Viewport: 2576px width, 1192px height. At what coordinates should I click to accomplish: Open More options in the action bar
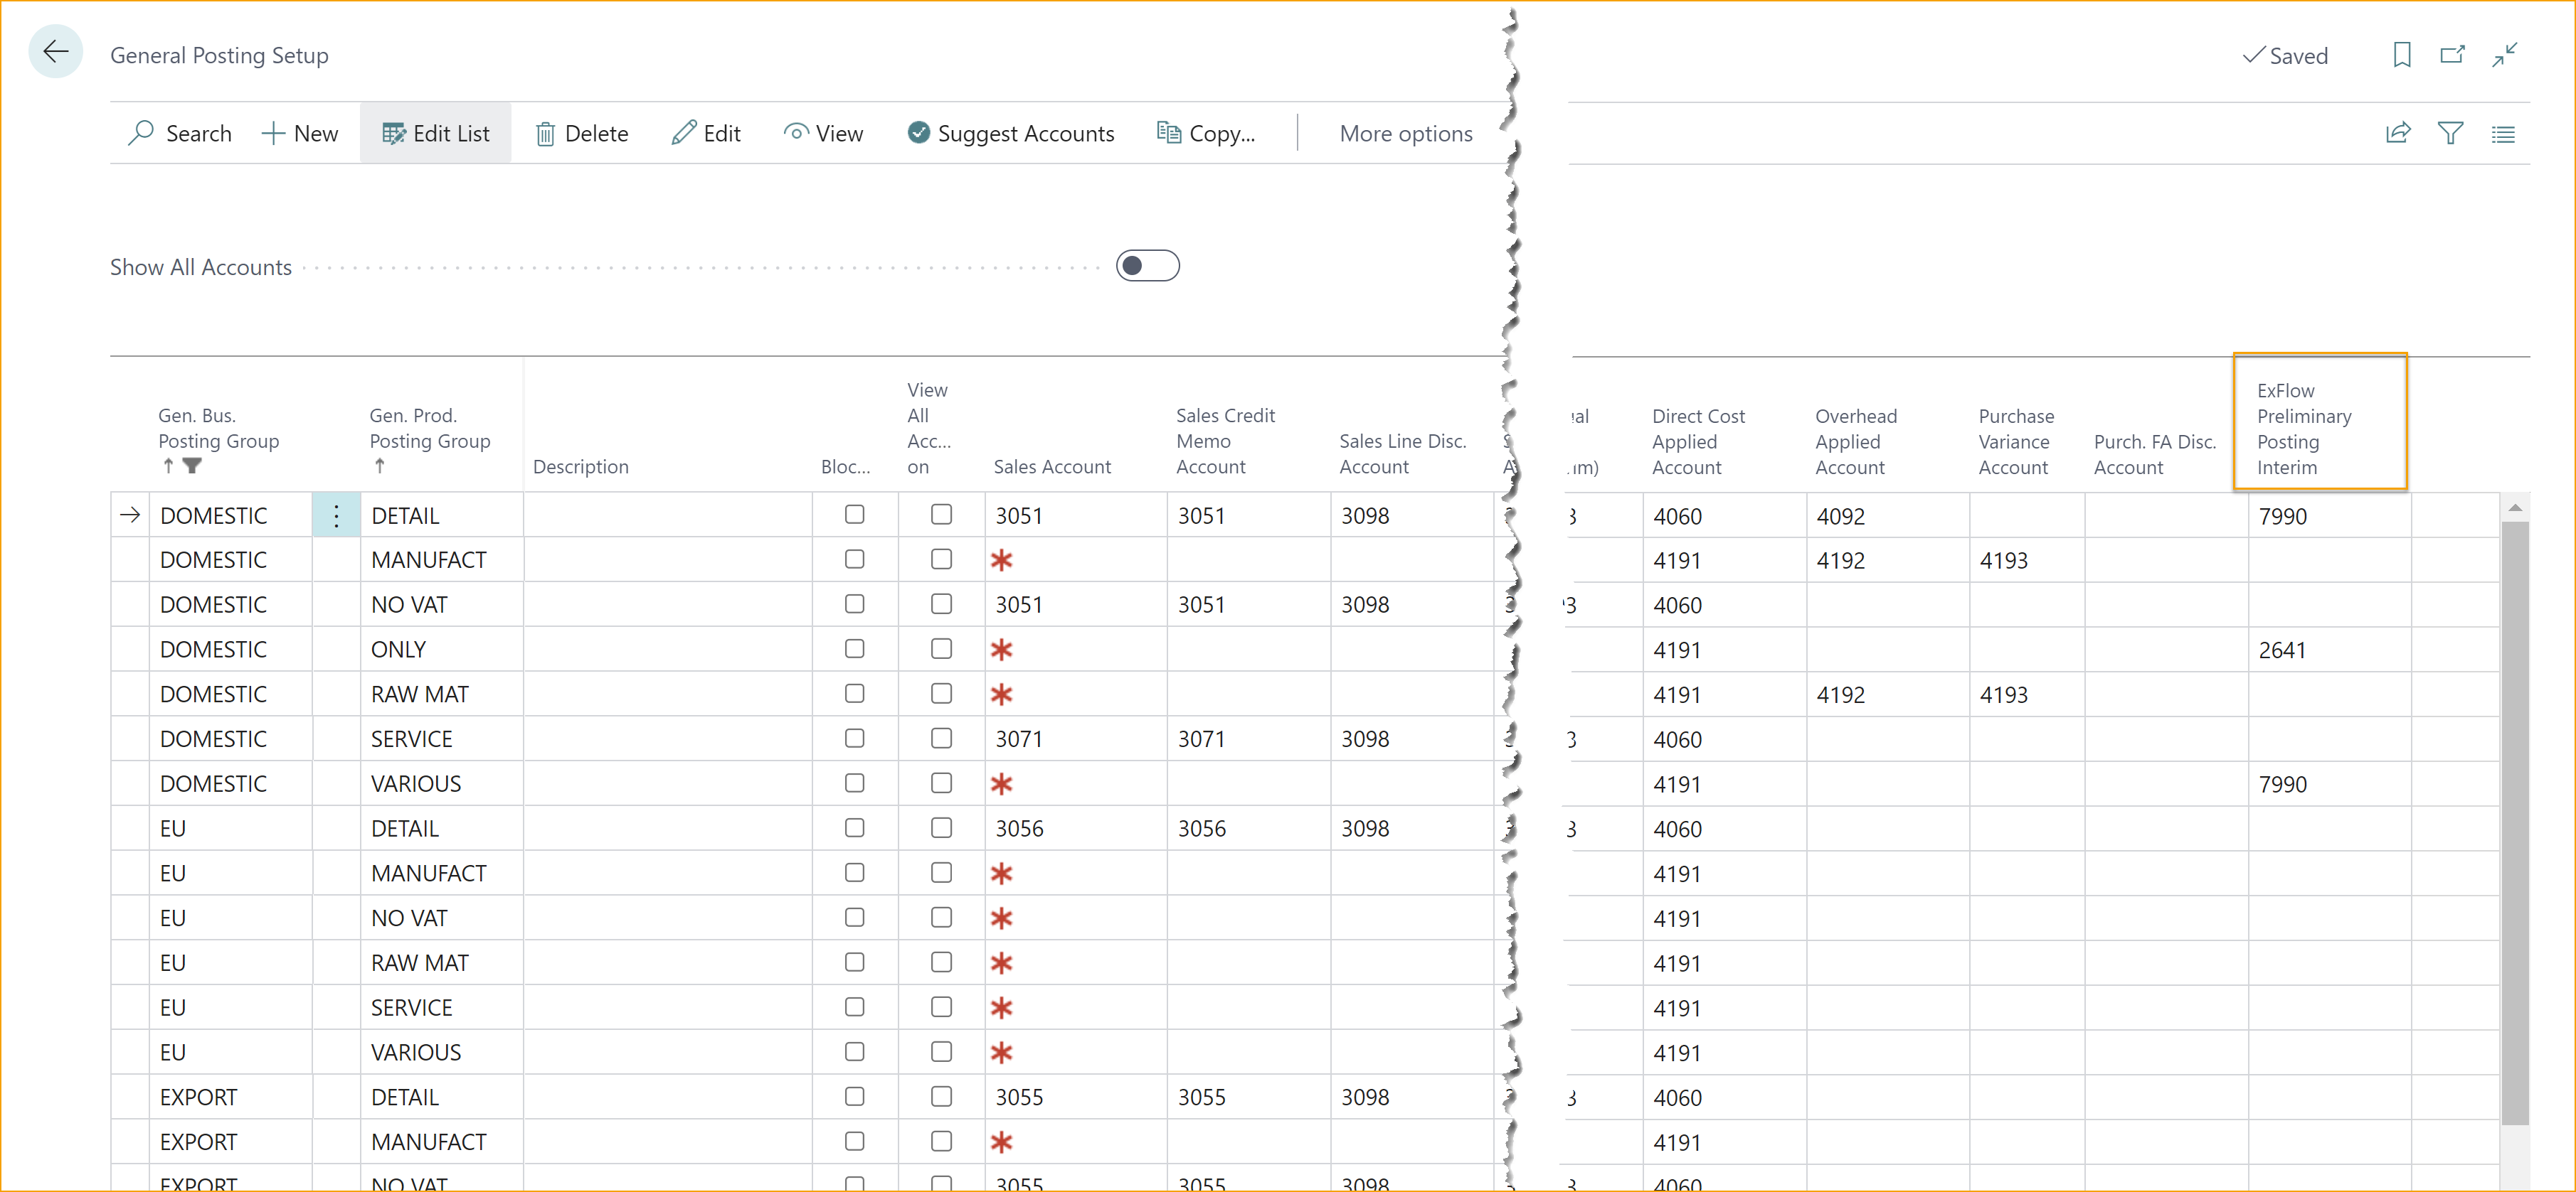tap(1405, 132)
